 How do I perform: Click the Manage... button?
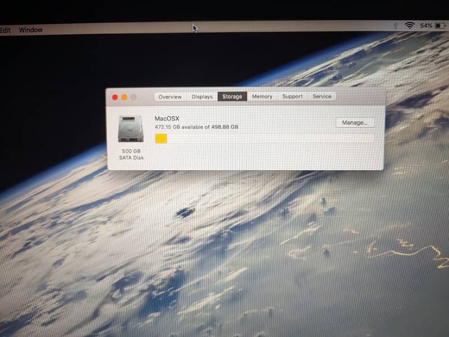(355, 123)
